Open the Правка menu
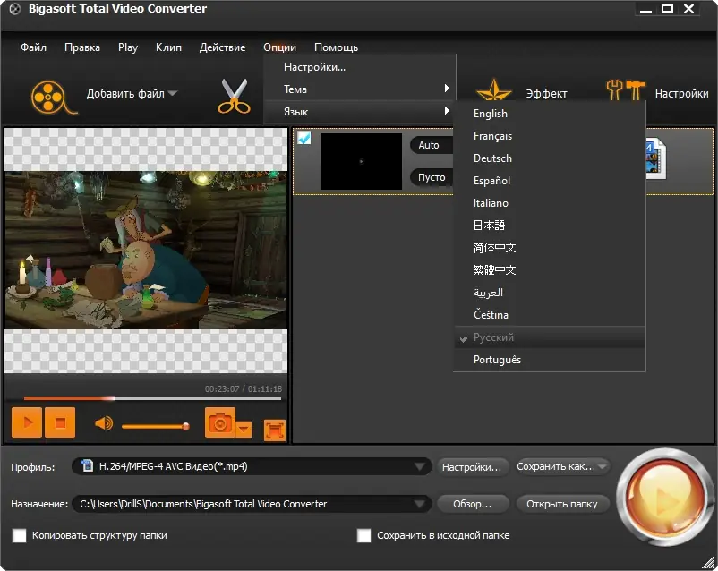 (x=82, y=47)
